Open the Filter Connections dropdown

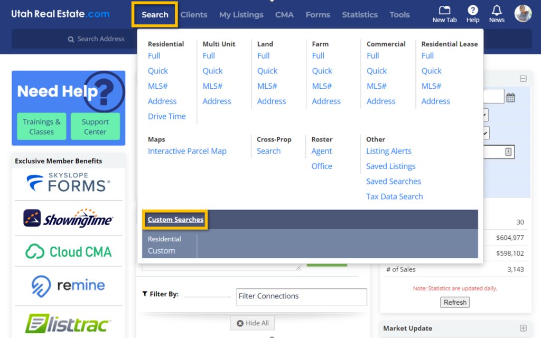point(301,296)
